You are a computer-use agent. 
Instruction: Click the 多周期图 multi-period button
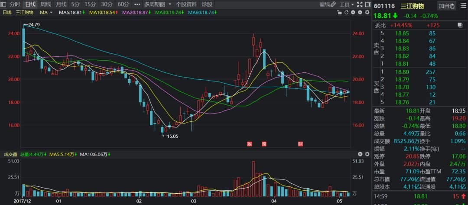point(154,4)
